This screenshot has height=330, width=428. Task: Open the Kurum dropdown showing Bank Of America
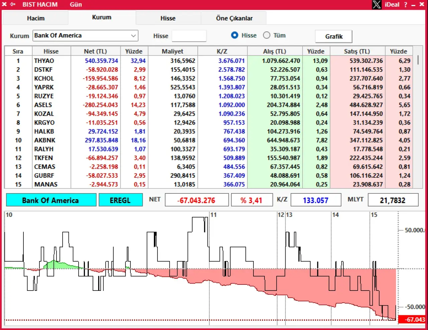click(85, 35)
